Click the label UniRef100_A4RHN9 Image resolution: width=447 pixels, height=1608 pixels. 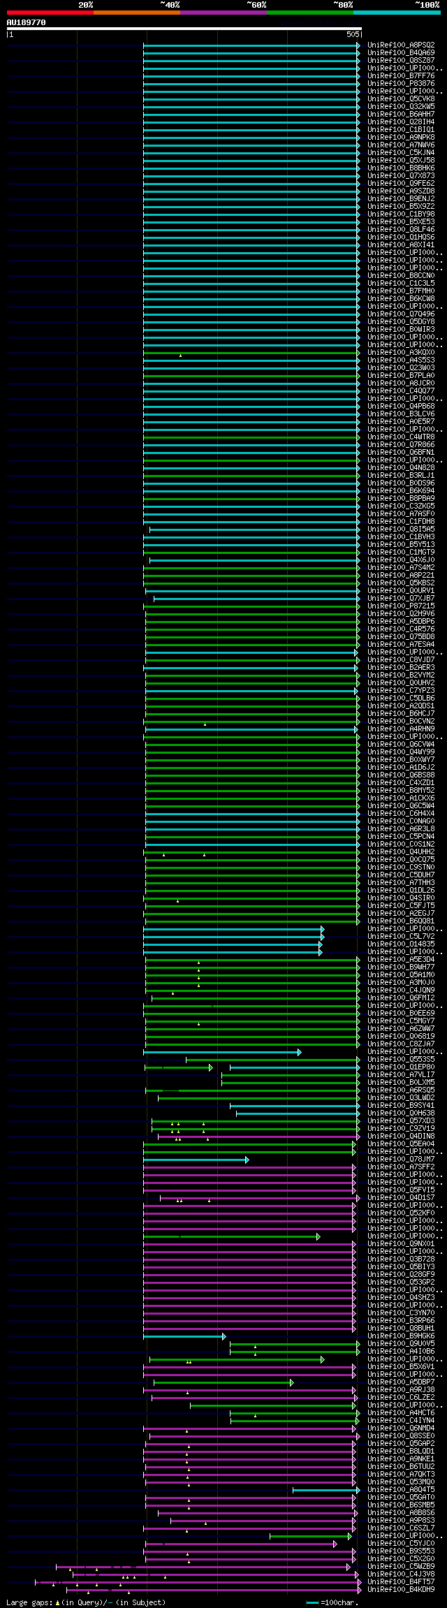pyautogui.click(x=401, y=729)
